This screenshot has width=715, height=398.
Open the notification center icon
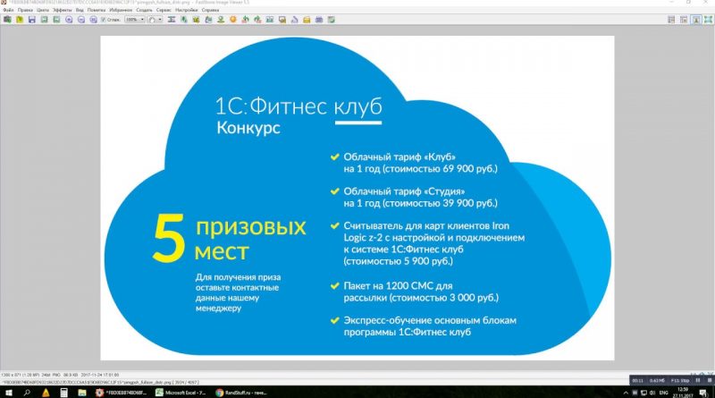703,393
